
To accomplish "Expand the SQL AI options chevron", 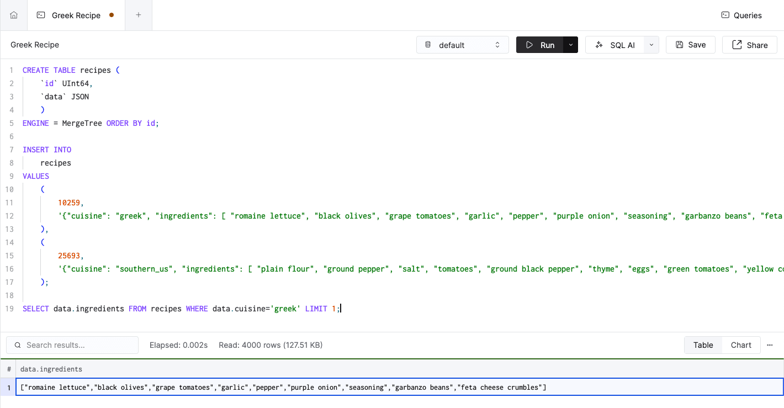I will click(651, 45).
